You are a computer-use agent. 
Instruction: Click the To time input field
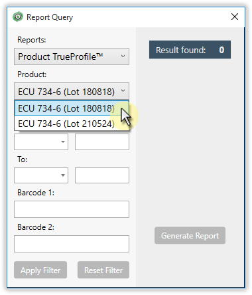(102, 175)
